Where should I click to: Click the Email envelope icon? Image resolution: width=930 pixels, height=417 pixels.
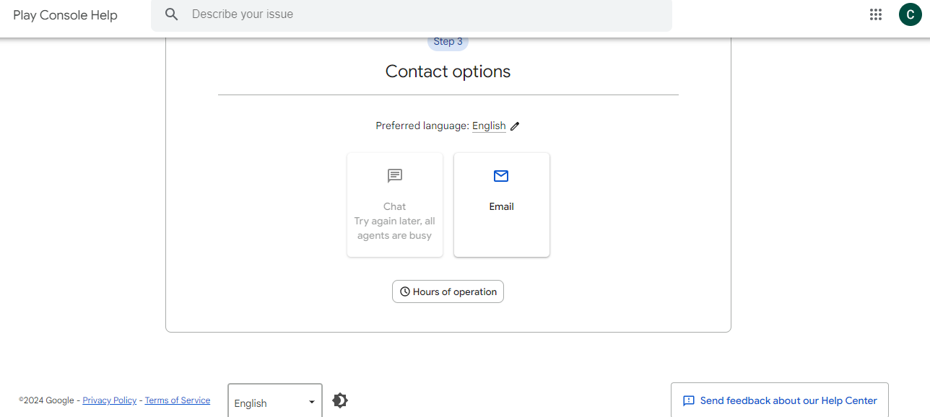pos(501,176)
